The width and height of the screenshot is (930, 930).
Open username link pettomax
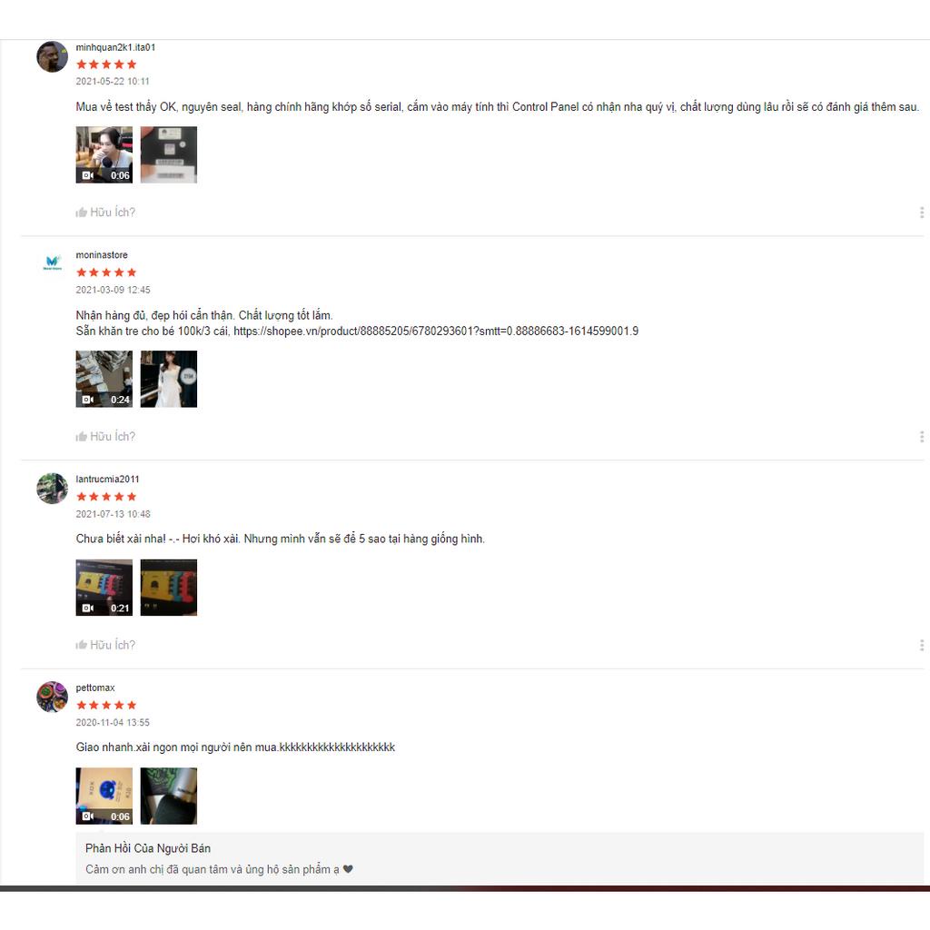pyautogui.click(x=94, y=688)
